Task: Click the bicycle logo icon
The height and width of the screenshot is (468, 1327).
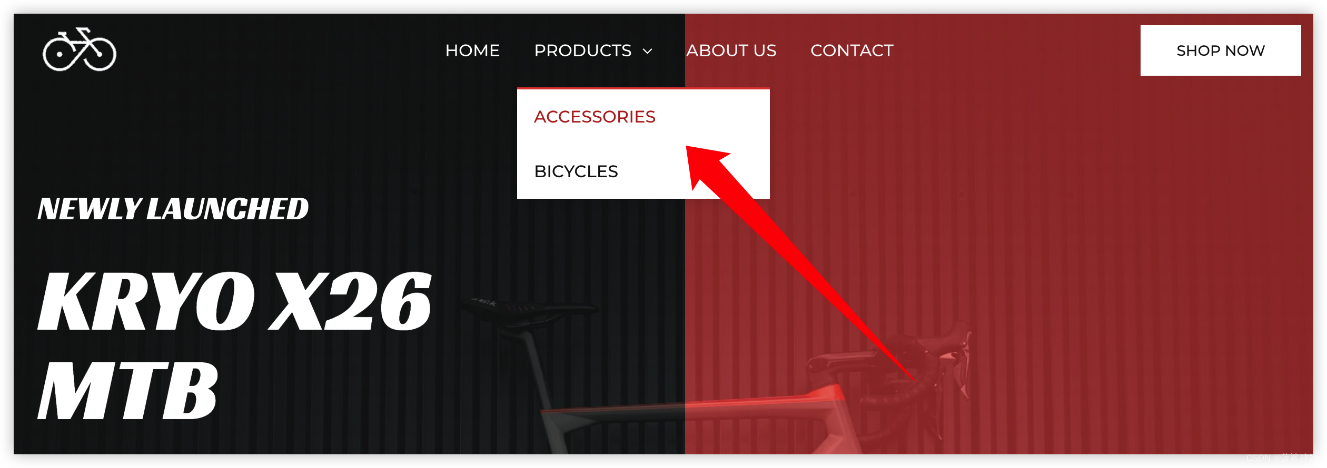Action: (x=80, y=49)
